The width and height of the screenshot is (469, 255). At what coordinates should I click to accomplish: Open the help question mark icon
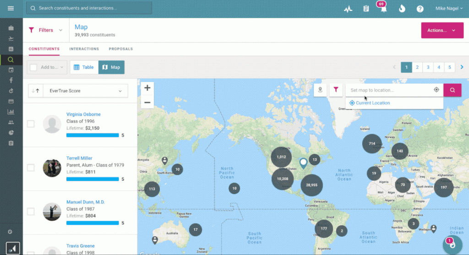click(x=420, y=9)
